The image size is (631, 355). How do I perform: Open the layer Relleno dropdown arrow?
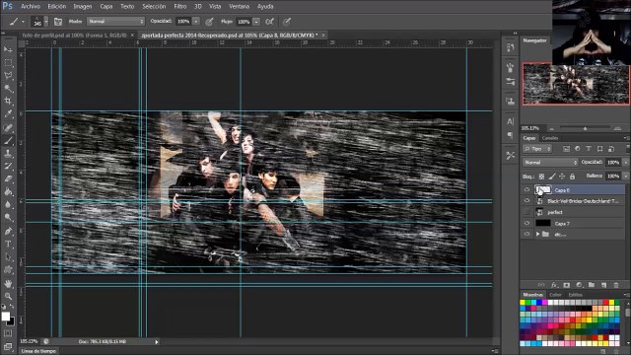coord(626,177)
